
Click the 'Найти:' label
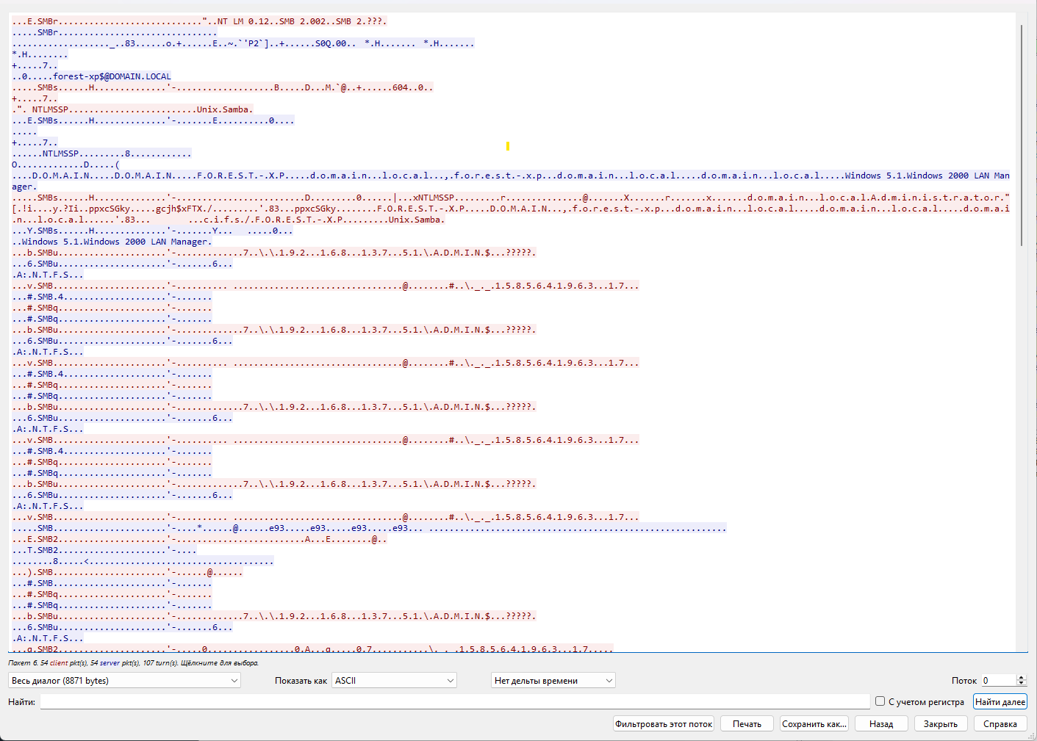(x=21, y=702)
